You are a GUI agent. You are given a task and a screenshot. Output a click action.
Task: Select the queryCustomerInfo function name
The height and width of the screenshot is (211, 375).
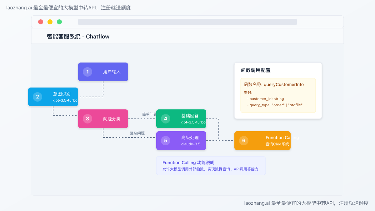coord(284,84)
